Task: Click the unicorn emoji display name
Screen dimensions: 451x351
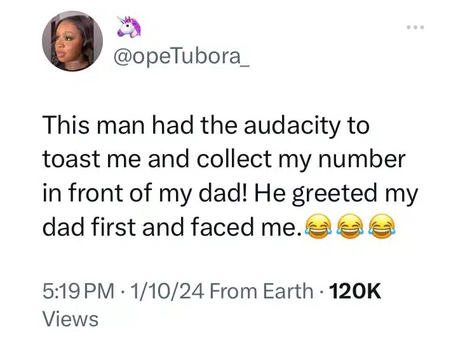Action: pos(129,26)
